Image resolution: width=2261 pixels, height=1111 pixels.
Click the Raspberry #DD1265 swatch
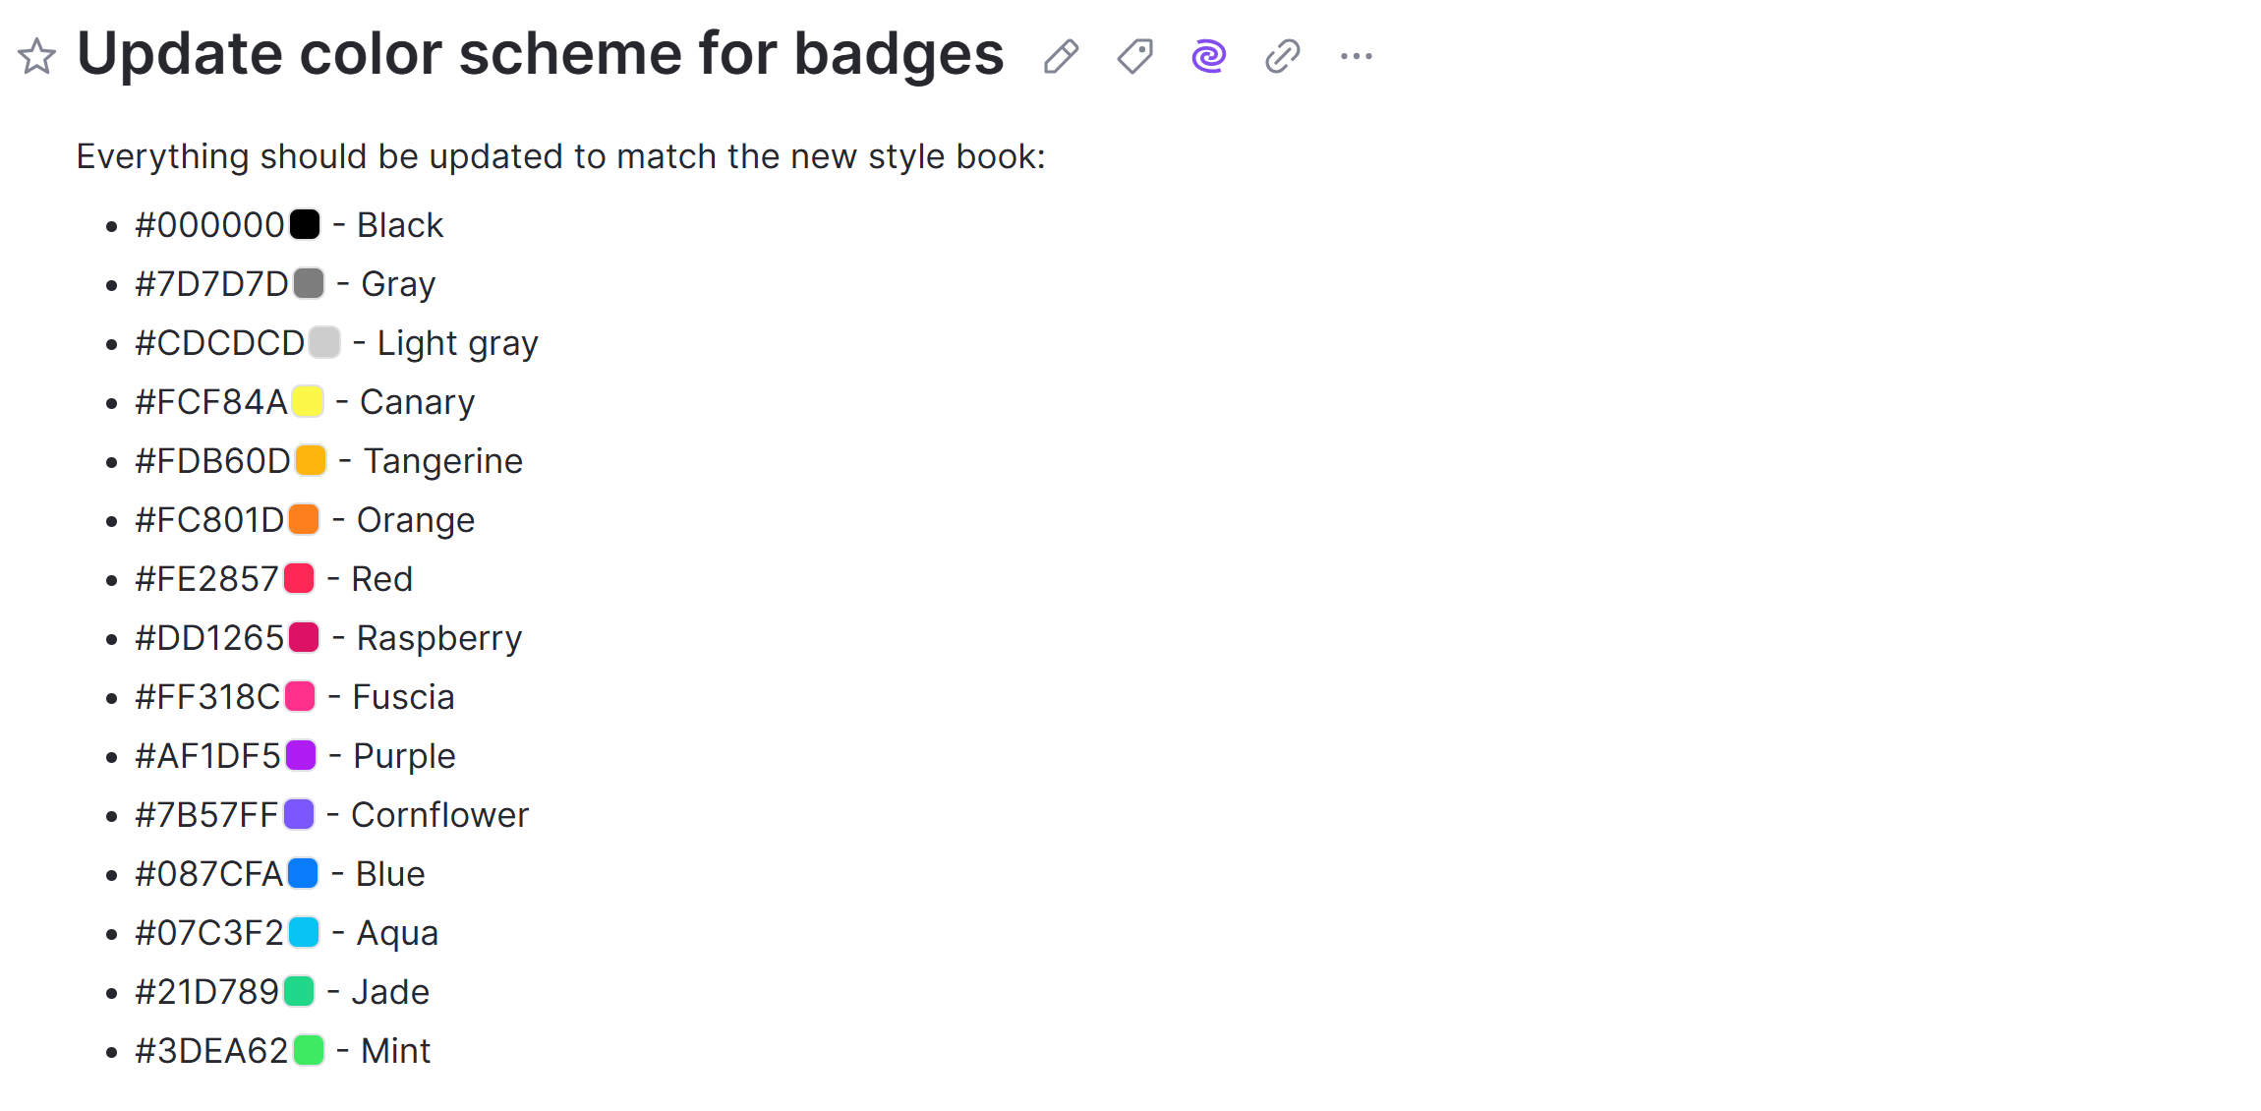click(x=304, y=638)
